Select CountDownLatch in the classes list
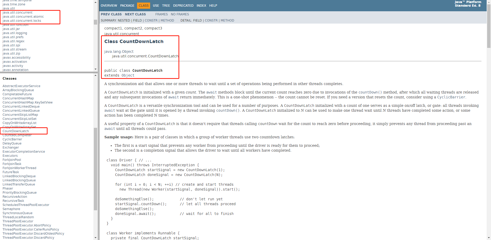This screenshot has width=491, height=240. (16, 131)
